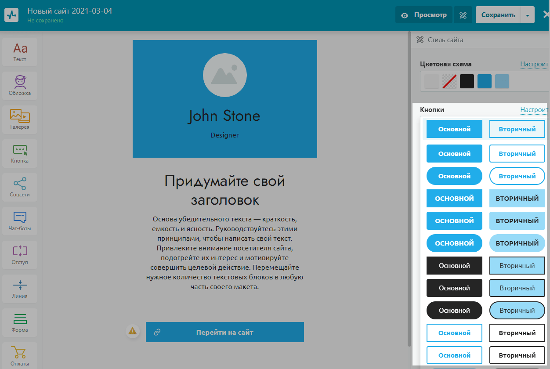The height and width of the screenshot is (369, 550).
Task: Add a Line (Линия) divider block
Action: [x=20, y=288]
